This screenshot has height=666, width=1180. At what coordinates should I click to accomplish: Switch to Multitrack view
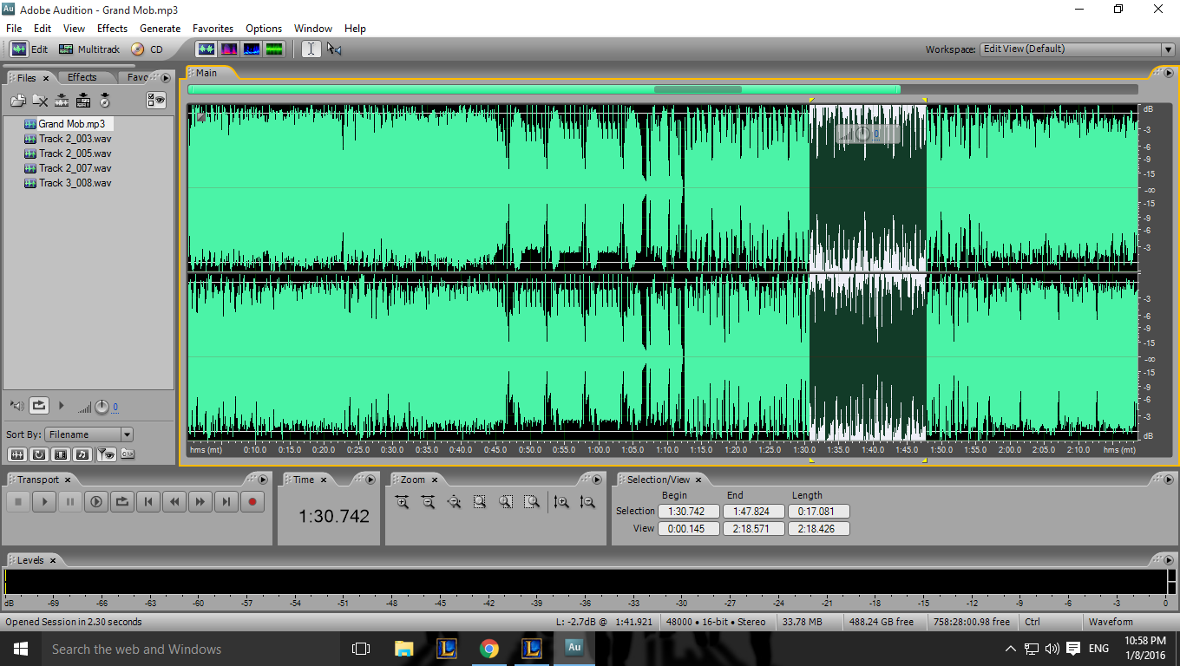point(89,49)
